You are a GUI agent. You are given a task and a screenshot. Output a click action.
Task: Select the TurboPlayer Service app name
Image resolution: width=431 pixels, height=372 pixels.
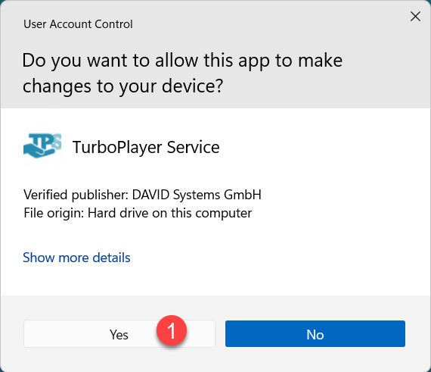click(146, 147)
